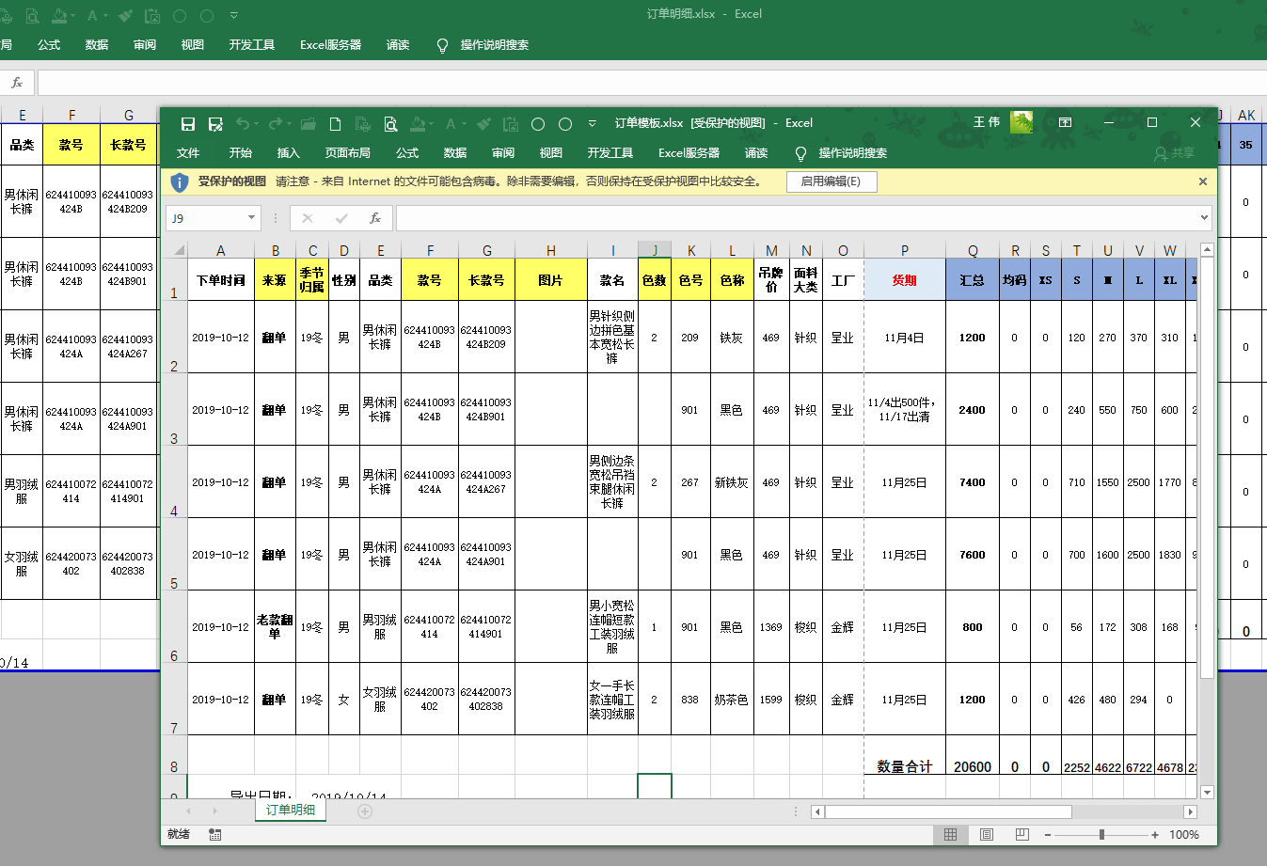Image resolution: width=1267 pixels, height=866 pixels.
Task: Click the Save icon in 订单模板 window
Action: click(x=188, y=123)
